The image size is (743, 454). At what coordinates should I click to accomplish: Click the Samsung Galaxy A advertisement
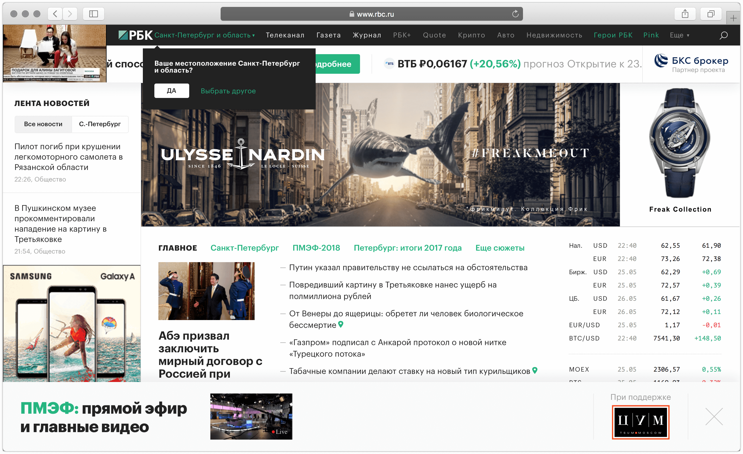(72, 324)
